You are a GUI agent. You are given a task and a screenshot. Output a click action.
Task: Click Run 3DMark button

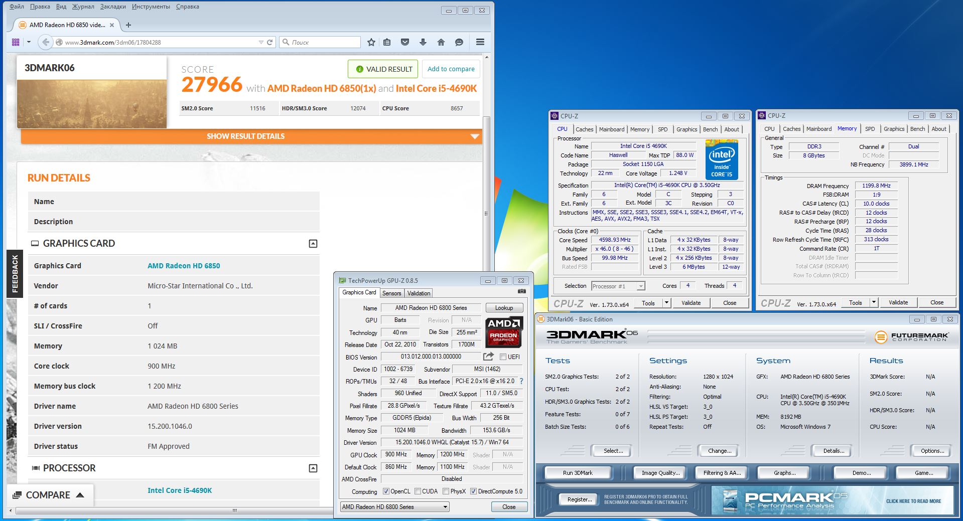tap(578, 473)
